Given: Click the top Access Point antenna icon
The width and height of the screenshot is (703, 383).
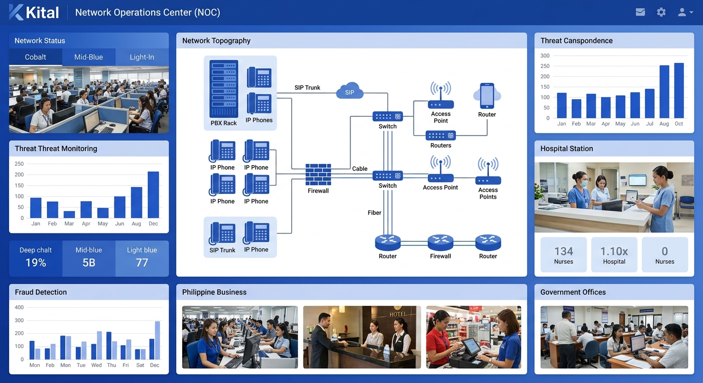Looking at the screenshot, I should tap(441, 96).
